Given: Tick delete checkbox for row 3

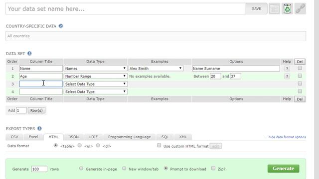Looking at the screenshot, I should [300, 84].
